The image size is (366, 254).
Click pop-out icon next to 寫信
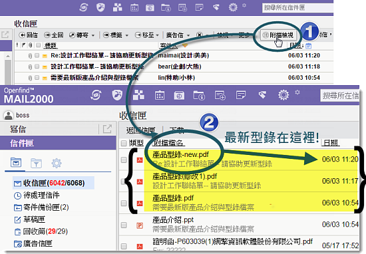[107, 129]
